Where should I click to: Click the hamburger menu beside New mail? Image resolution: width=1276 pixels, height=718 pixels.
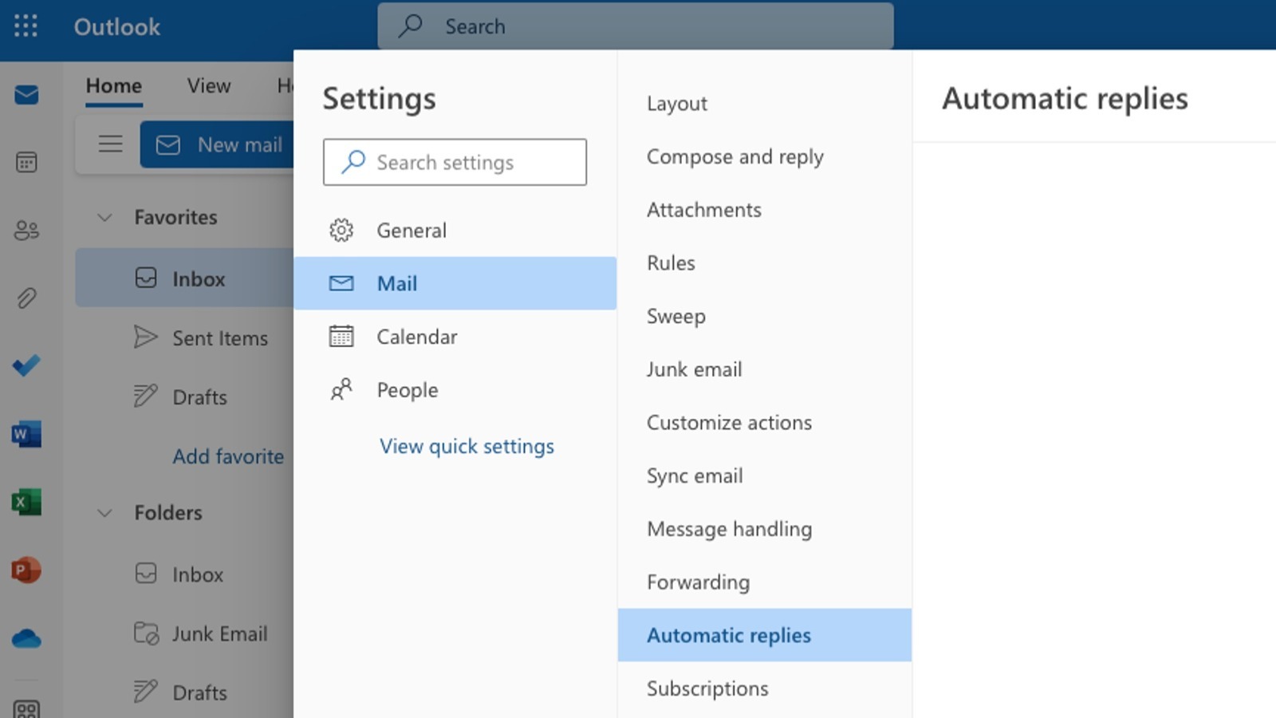pyautogui.click(x=111, y=144)
